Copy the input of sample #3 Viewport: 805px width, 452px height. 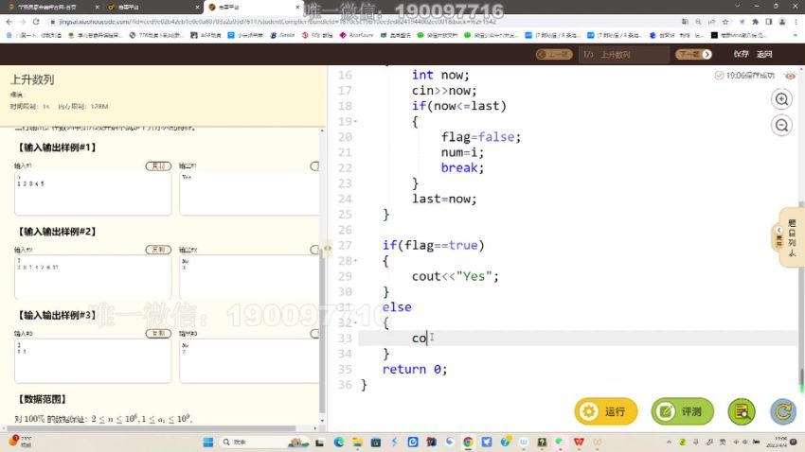tap(158, 334)
